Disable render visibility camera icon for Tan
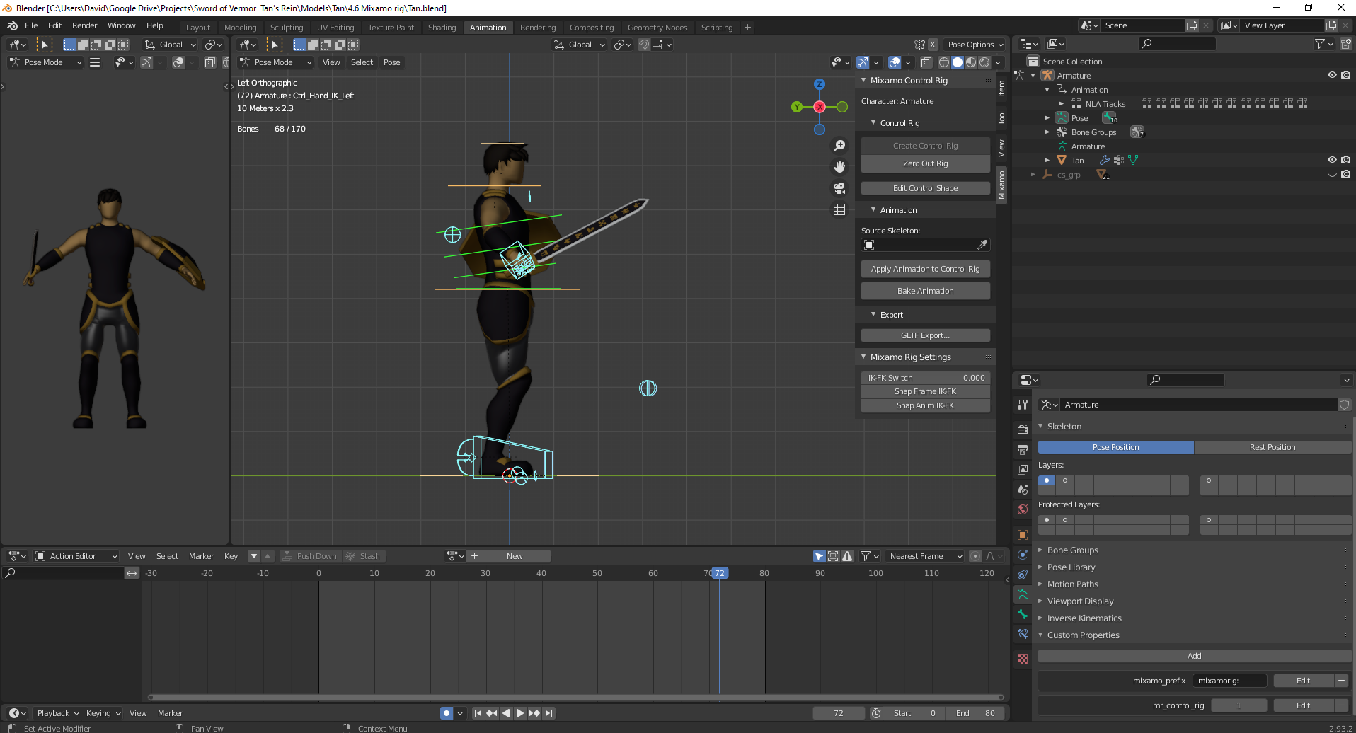 (x=1346, y=160)
